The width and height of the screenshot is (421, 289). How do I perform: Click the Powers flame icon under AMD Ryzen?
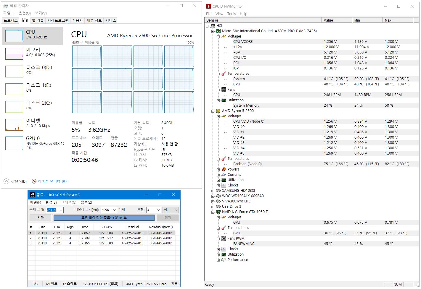(224, 169)
